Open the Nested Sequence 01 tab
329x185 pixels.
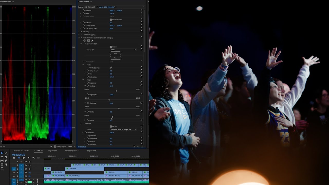pos(72,151)
